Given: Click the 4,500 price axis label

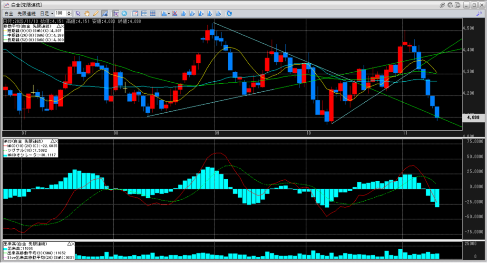Looking at the screenshot, I should pyautogui.click(x=468, y=28).
